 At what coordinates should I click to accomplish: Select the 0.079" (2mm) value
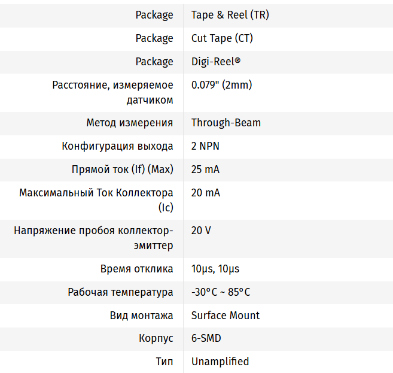click(x=221, y=85)
